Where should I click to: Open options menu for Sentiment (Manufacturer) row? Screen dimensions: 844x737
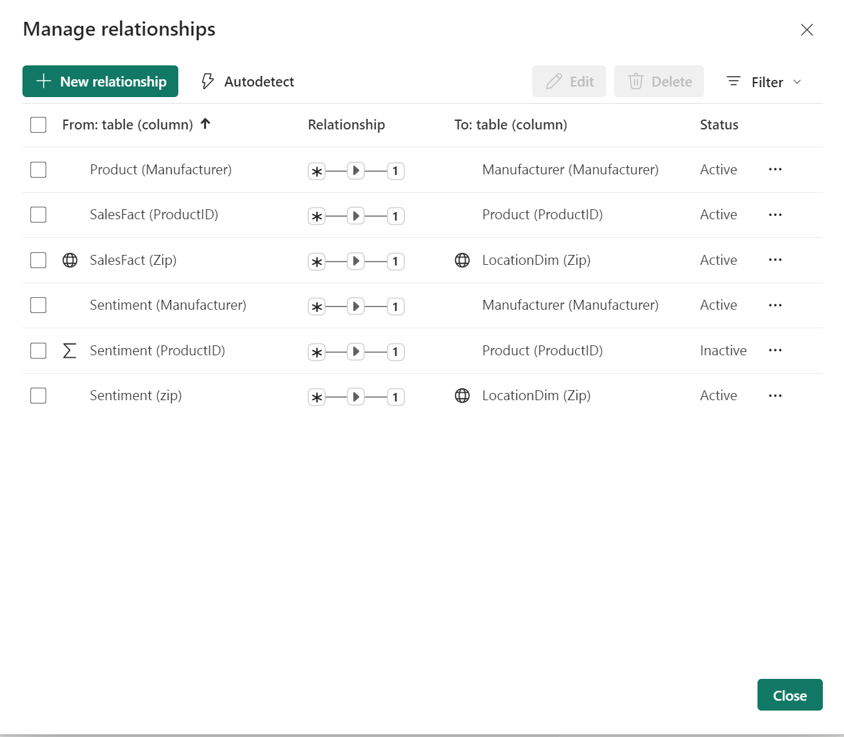[775, 305]
